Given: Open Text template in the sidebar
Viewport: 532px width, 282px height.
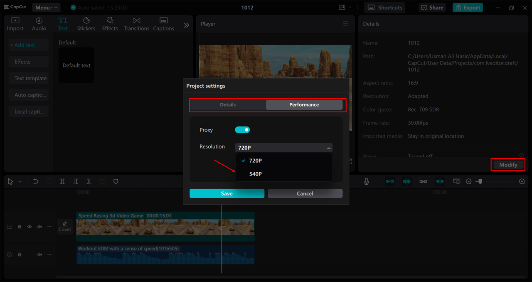Looking at the screenshot, I should 29,78.
